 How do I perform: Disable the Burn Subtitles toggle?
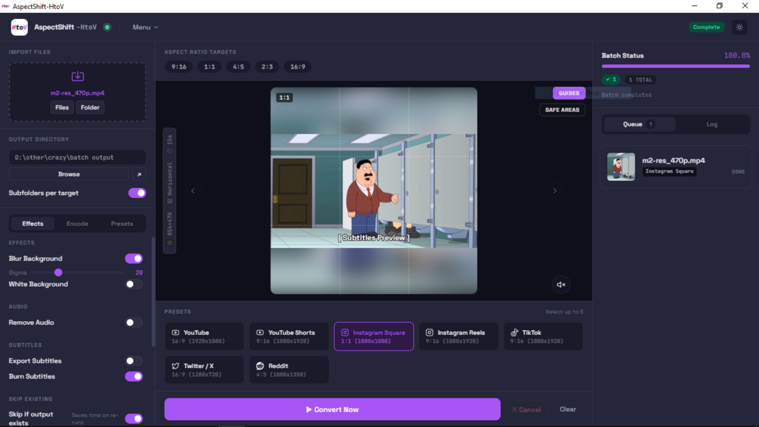click(134, 376)
